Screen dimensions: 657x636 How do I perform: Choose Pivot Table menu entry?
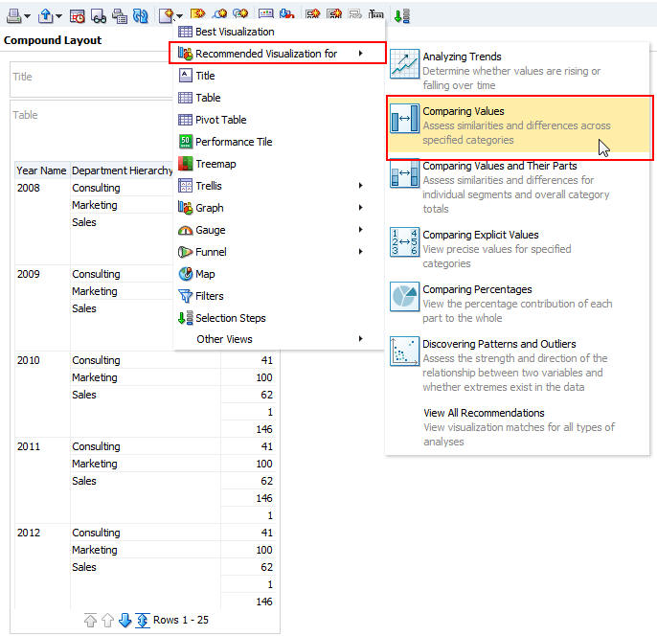click(x=278, y=120)
